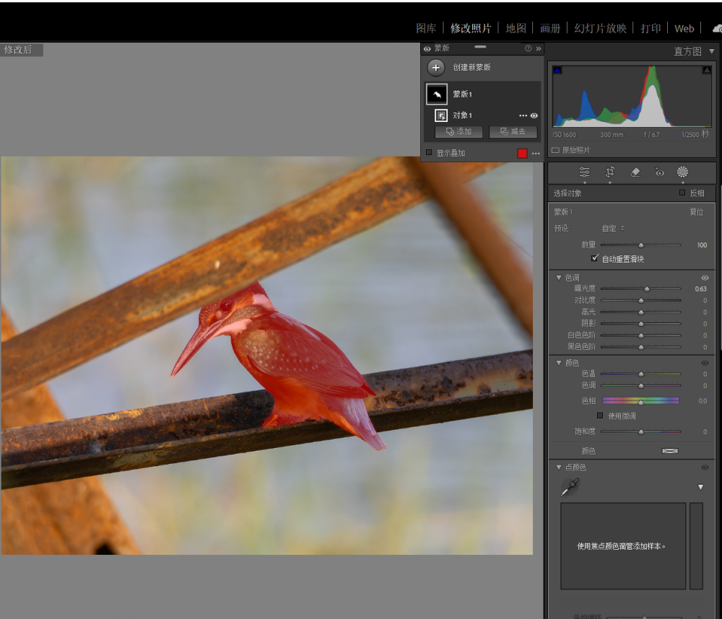Click the 色温 temperature slider handle
This screenshot has height=619, width=722.
[x=641, y=374]
